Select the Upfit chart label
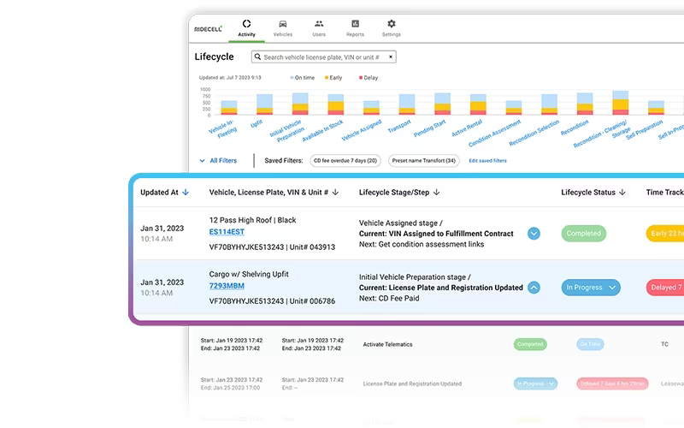 tap(256, 123)
